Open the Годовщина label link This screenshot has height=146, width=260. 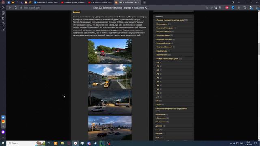coord(160,114)
